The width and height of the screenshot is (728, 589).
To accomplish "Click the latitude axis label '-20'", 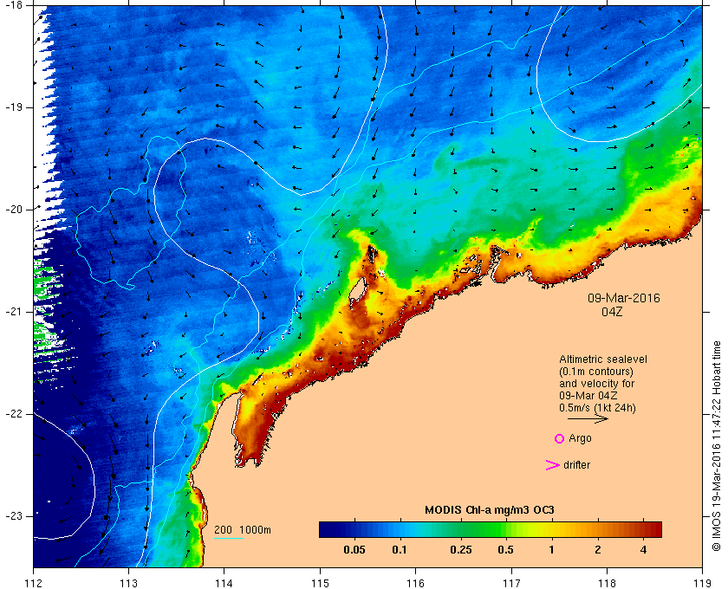I will point(13,210).
